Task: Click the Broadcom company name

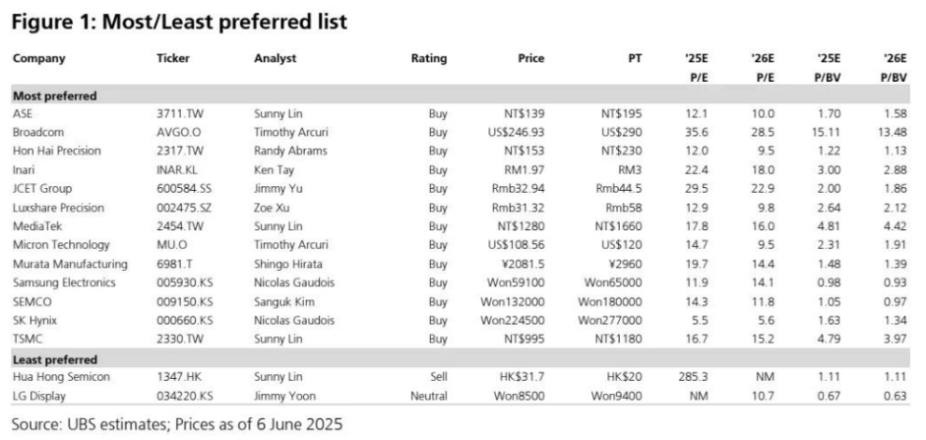Action: coord(37,131)
